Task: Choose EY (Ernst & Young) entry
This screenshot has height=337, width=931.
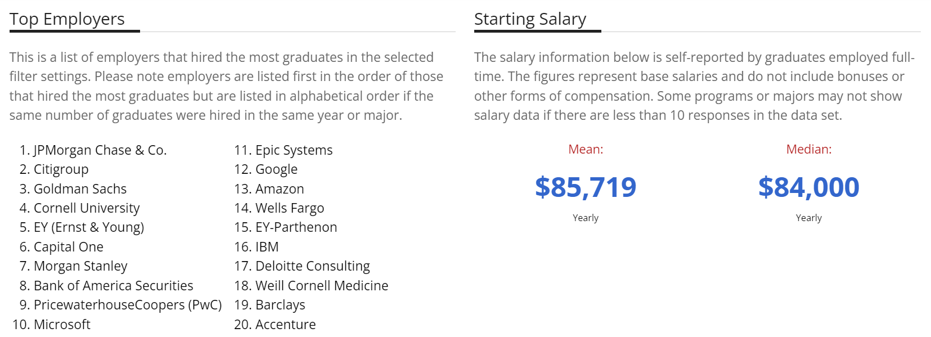Action: click(x=89, y=227)
